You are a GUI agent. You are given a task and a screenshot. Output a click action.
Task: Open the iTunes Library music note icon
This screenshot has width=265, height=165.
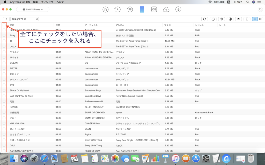(x=106, y=10)
